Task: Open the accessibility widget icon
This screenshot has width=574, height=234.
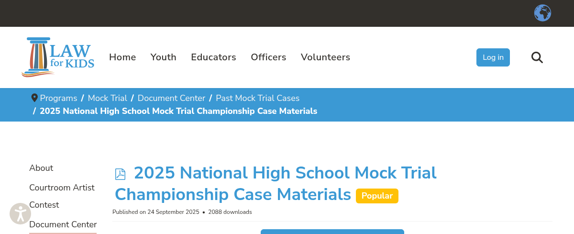Action: pyautogui.click(x=20, y=214)
